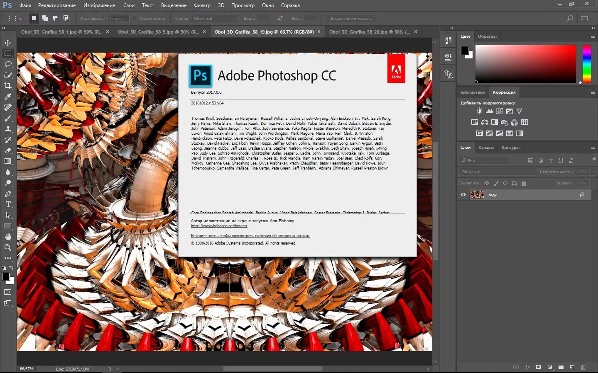
Task: Switch to the Образцы tab
Action: (487, 36)
